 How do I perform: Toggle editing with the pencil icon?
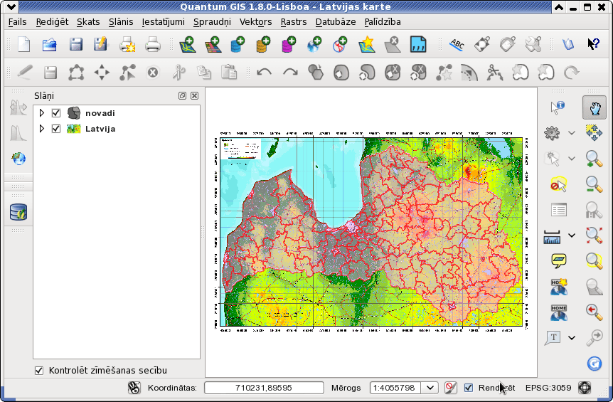coord(24,73)
